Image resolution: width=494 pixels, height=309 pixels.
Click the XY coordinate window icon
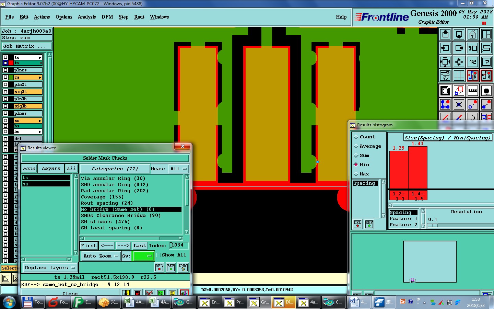pos(486,34)
